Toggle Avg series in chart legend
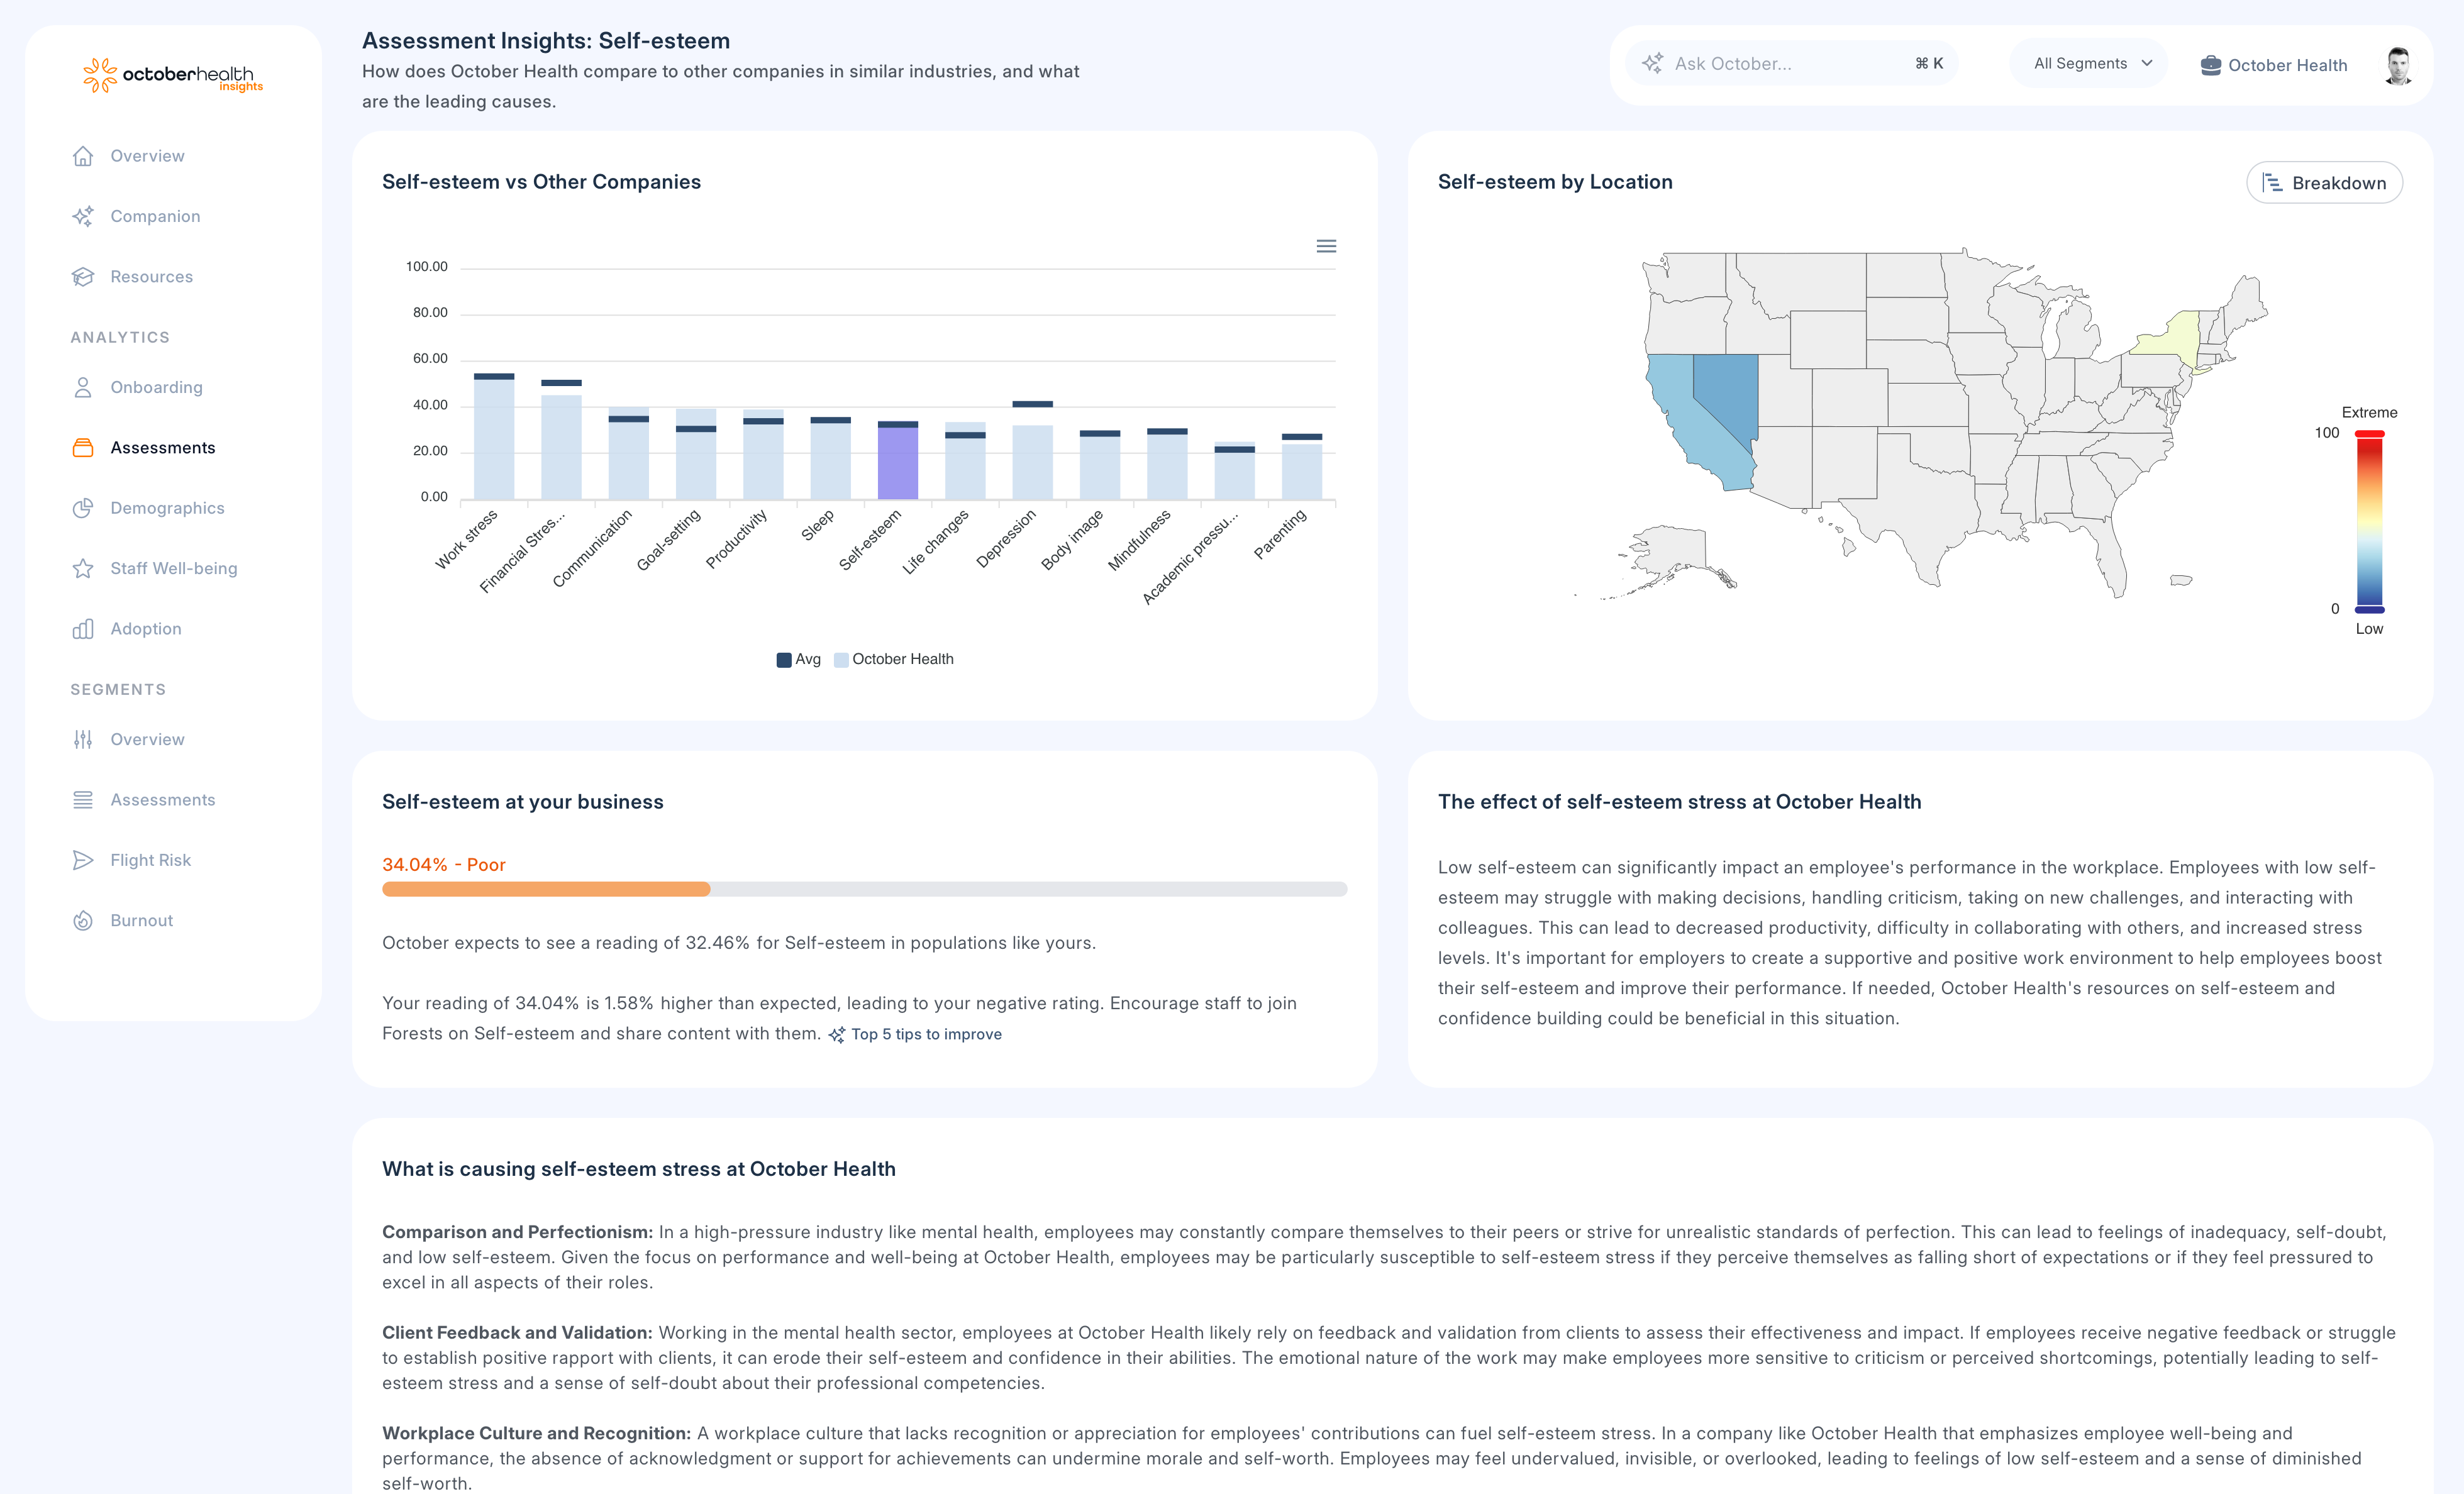Image resolution: width=2464 pixels, height=1494 pixels. pyautogui.click(x=799, y=659)
